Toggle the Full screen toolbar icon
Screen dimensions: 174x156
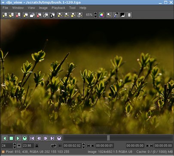[x=52, y=15]
